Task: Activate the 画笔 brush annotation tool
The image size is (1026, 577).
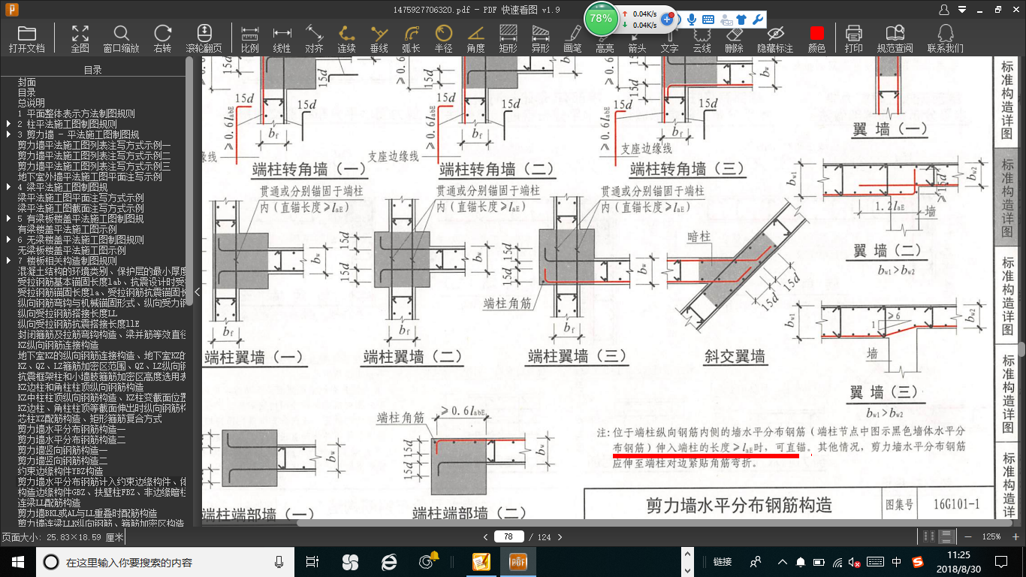Action: (572, 38)
